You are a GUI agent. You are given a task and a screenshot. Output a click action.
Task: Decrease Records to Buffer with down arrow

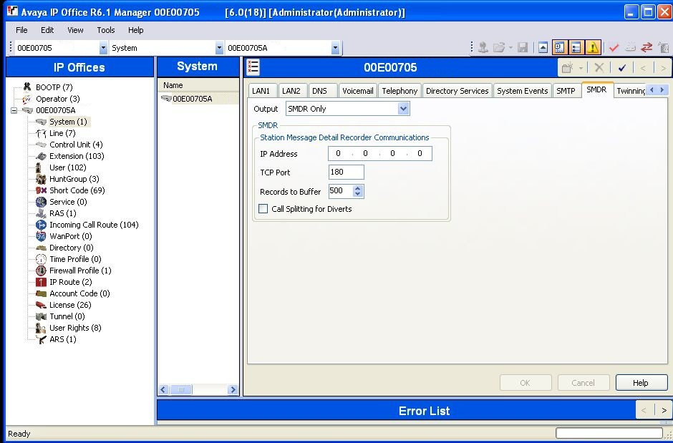358,194
